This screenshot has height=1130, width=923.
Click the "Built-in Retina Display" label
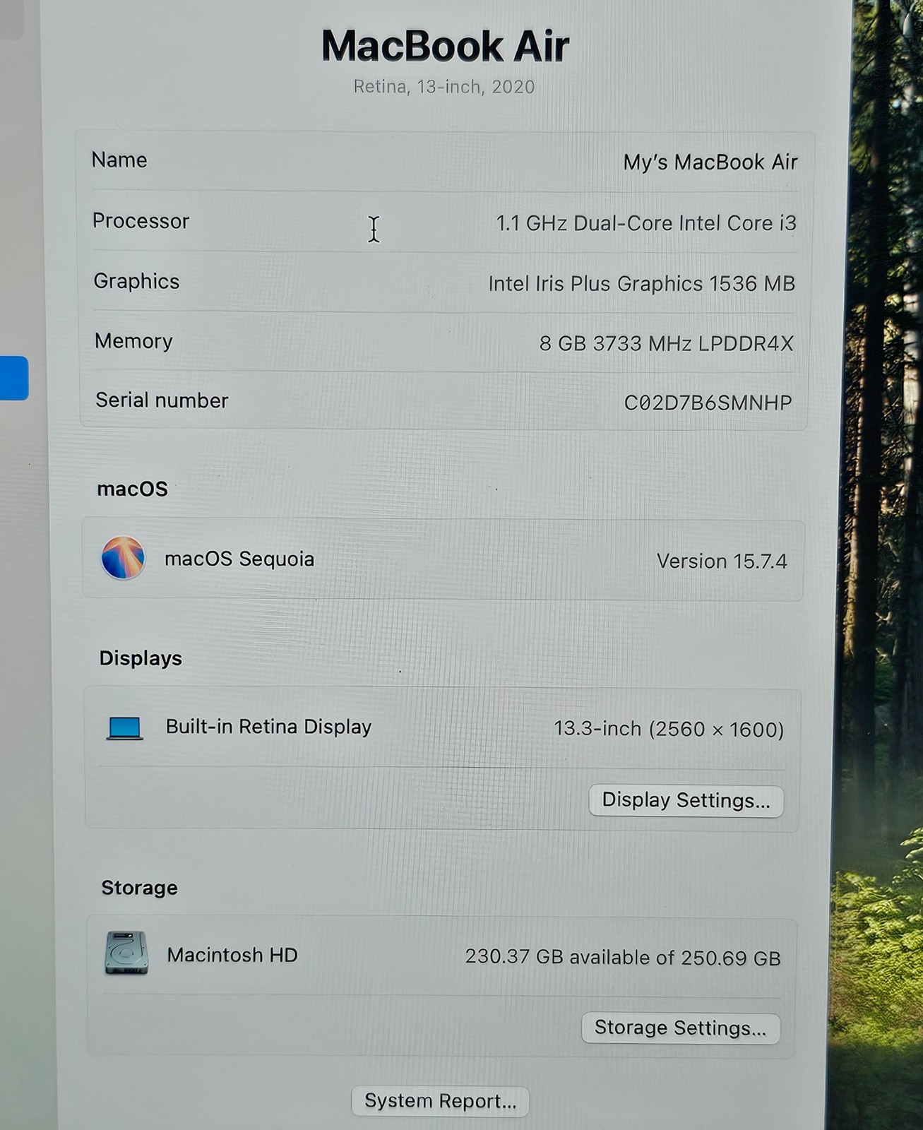pos(268,727)
